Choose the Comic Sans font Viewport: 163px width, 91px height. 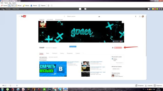tap(16, 9)
